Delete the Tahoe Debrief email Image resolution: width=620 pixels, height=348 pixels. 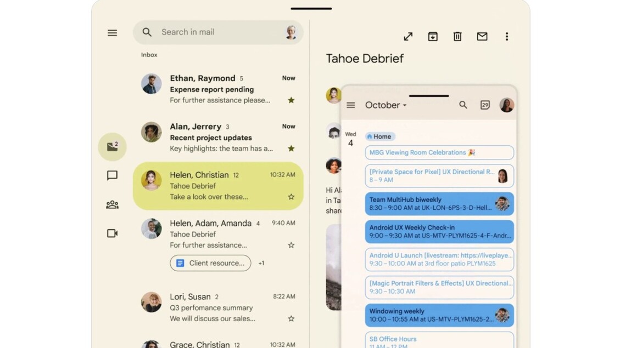click(457, 37)
